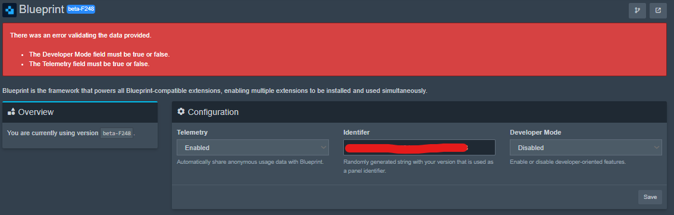Click the Telemetry dropdown chevron arrow
The image size is (674, 215).
coord(324,148)
